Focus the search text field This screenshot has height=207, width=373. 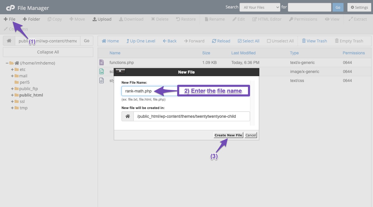[x=309, y=7]
